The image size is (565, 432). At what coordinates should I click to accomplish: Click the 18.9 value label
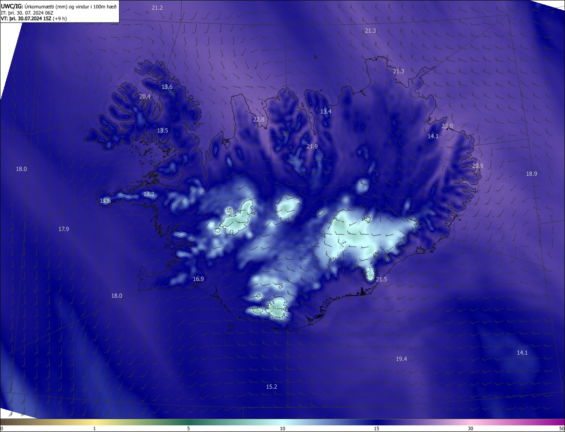[x=531, y=174]
